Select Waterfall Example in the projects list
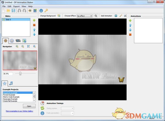 (18, 101)
